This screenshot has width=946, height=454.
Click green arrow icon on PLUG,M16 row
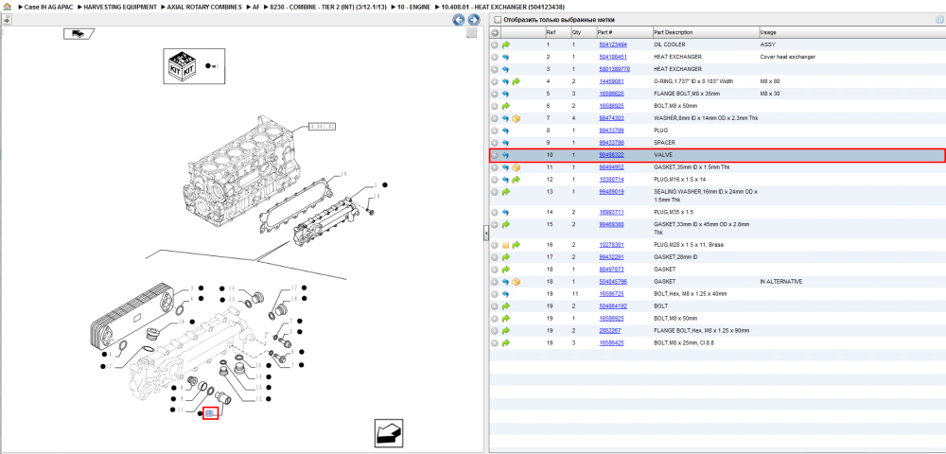click(516, 180)
